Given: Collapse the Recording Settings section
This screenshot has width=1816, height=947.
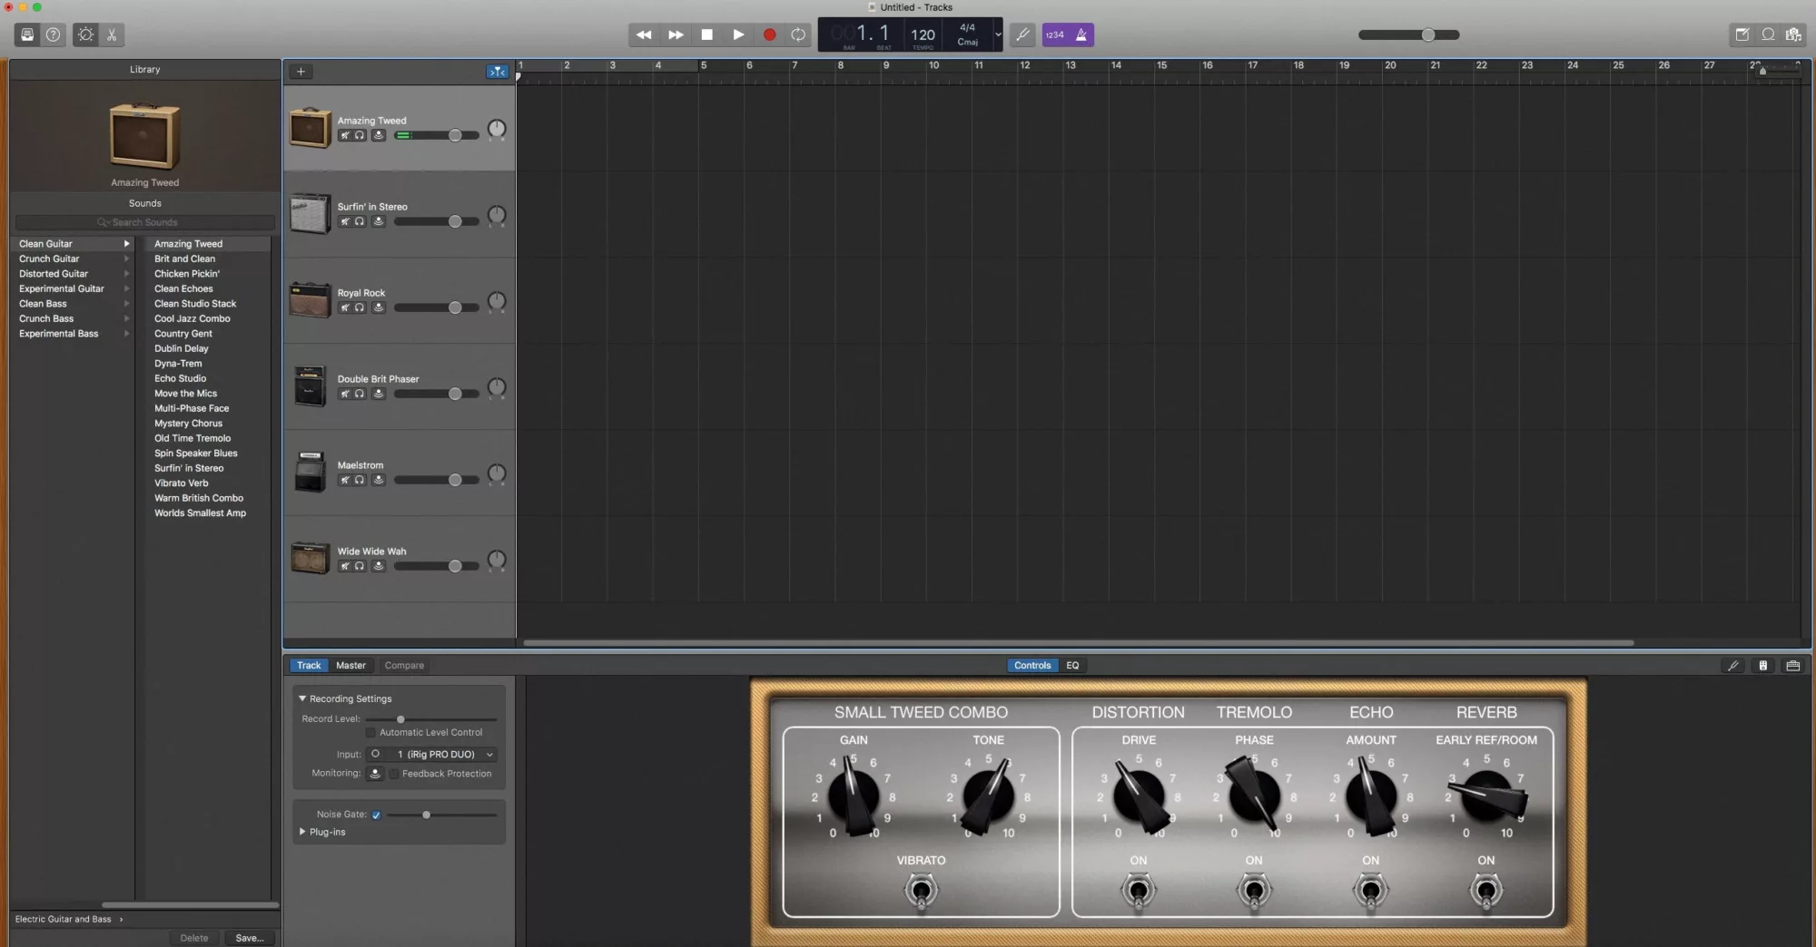Looking at the screenshot, I should point(302,698).
